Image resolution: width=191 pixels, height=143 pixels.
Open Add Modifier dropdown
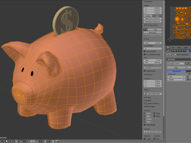(x=179, y=59)
